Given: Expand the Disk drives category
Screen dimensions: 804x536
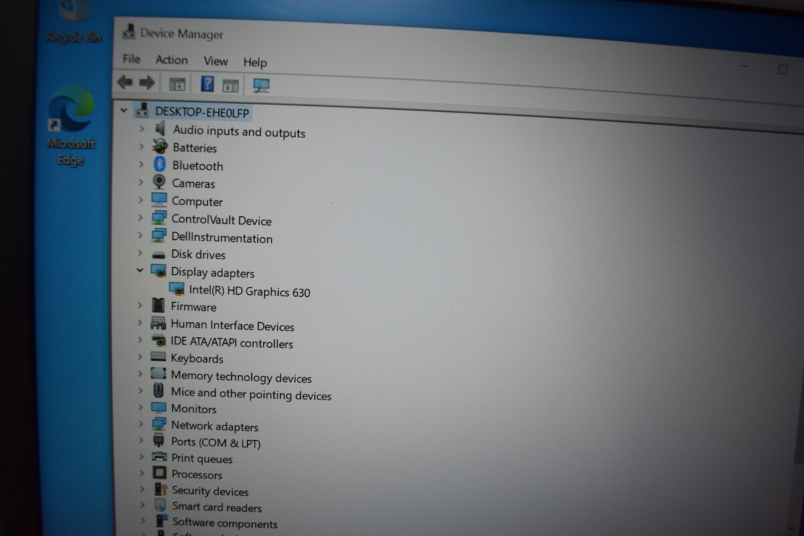Looking at the screenshot, I should [x=140, y=253].
